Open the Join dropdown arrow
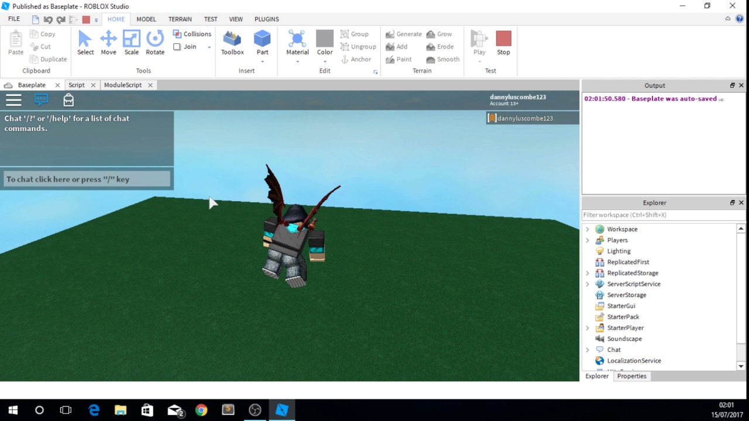The width and height of the screenshot is (749, 421). pos(209,47)
